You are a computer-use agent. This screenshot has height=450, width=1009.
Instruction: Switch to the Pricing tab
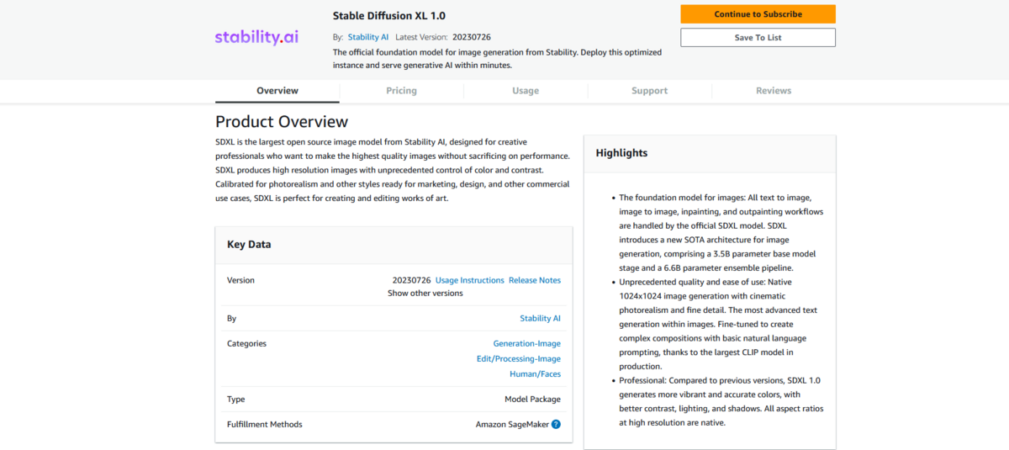click(x=401, y=91)
